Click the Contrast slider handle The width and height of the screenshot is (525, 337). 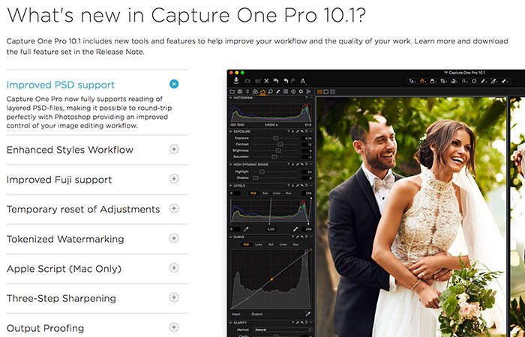pos(280,145)
